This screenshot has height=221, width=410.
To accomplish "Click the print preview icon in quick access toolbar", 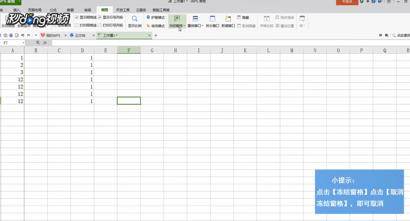I will [x=17, y=35].
